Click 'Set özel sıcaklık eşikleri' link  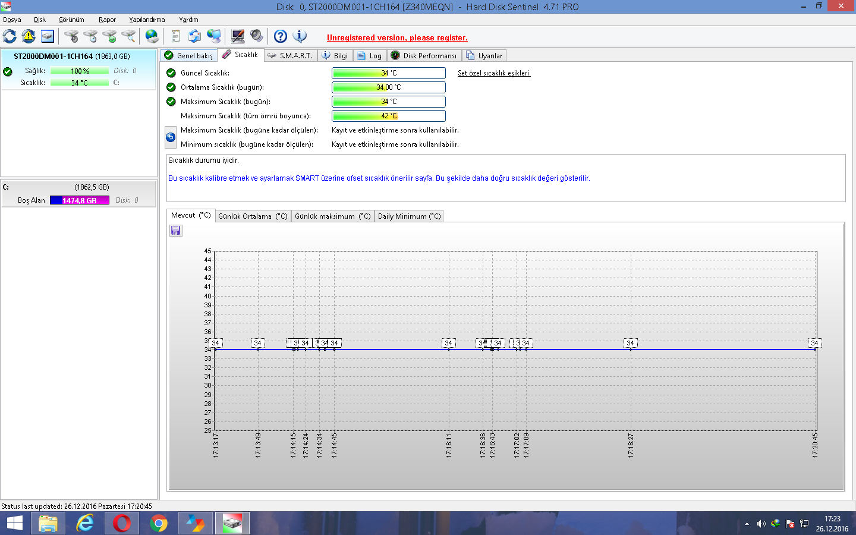tap(493, 73)
